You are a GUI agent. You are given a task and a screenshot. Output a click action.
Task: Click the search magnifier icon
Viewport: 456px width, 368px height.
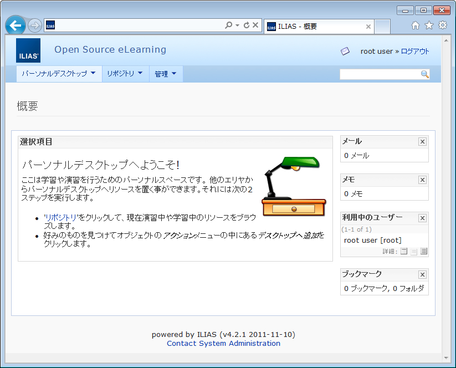[x=425, y=74]
